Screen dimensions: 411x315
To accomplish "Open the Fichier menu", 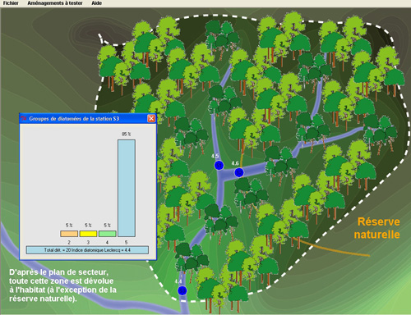I will click(11, 3).
